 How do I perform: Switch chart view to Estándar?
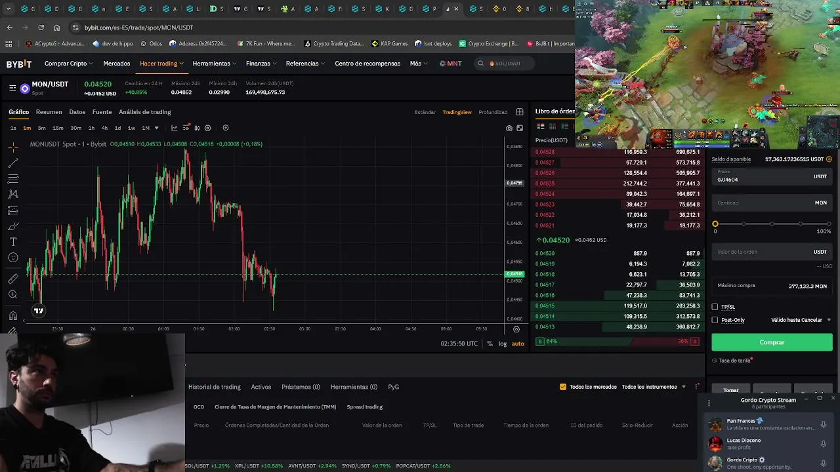425,112
